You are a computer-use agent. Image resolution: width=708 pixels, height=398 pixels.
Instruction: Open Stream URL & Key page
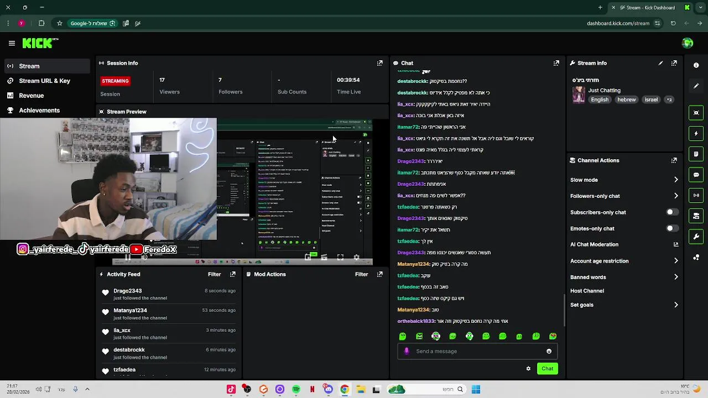click(x=45, y=81)
